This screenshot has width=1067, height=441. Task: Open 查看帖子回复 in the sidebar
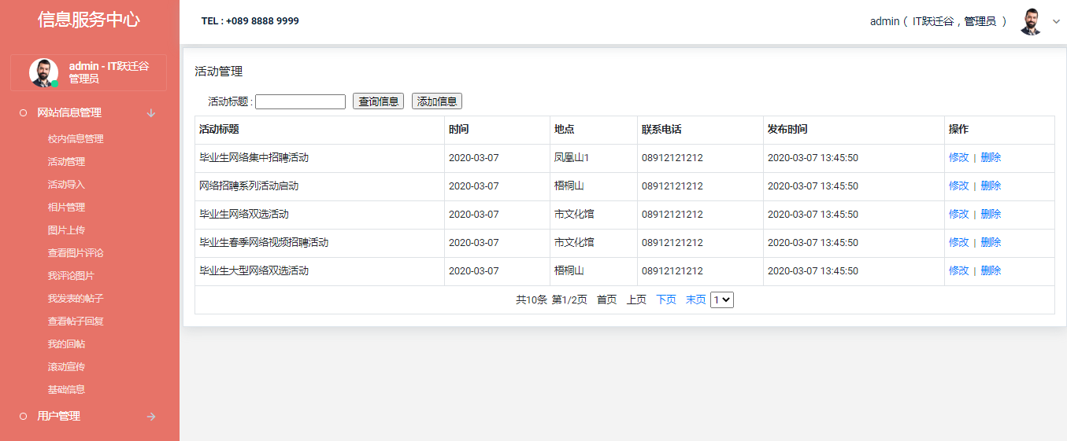coord(76,322)
